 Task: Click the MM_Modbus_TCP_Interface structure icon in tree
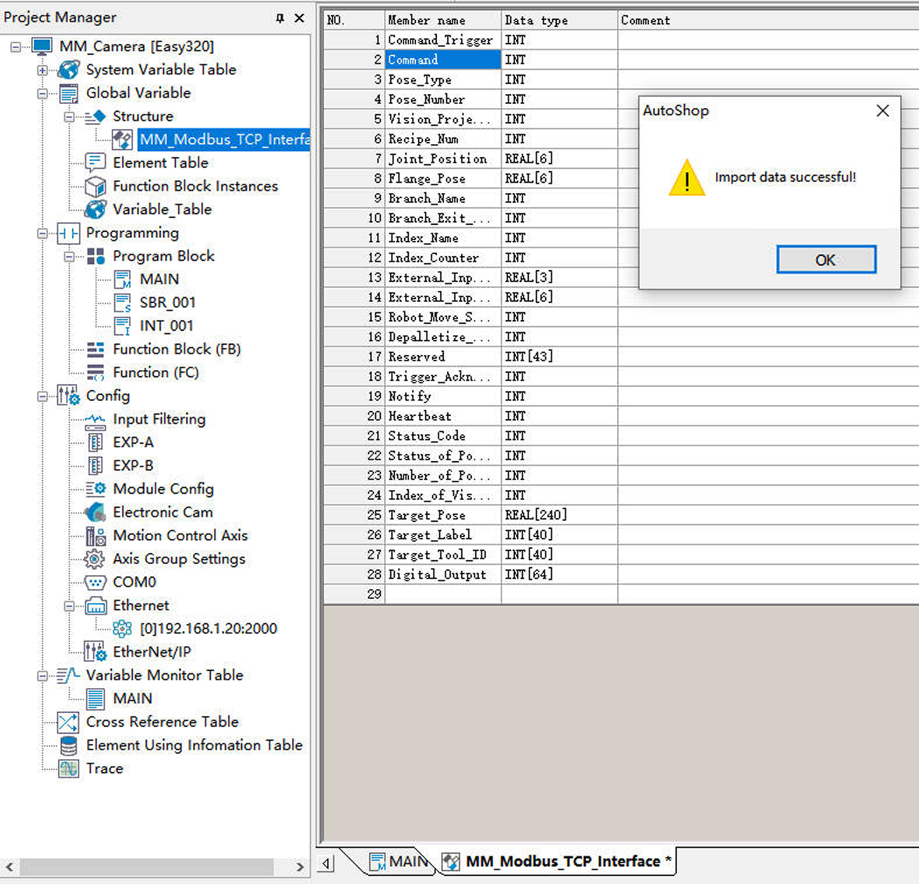122,140
